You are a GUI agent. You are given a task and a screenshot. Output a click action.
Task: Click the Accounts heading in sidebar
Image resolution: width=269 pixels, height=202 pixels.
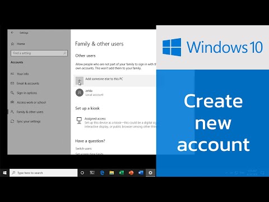coord(17,62)
